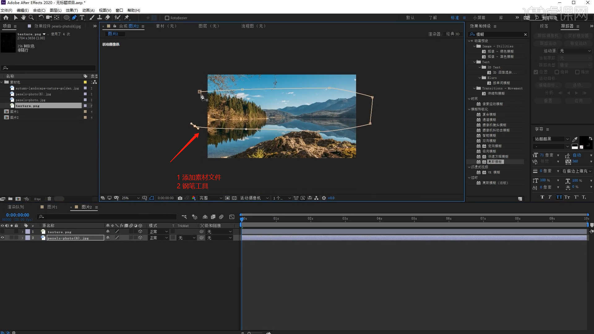Select the Ellipse shape tool
This screenshot has width=594, height=334.
(x=66, y=18)
